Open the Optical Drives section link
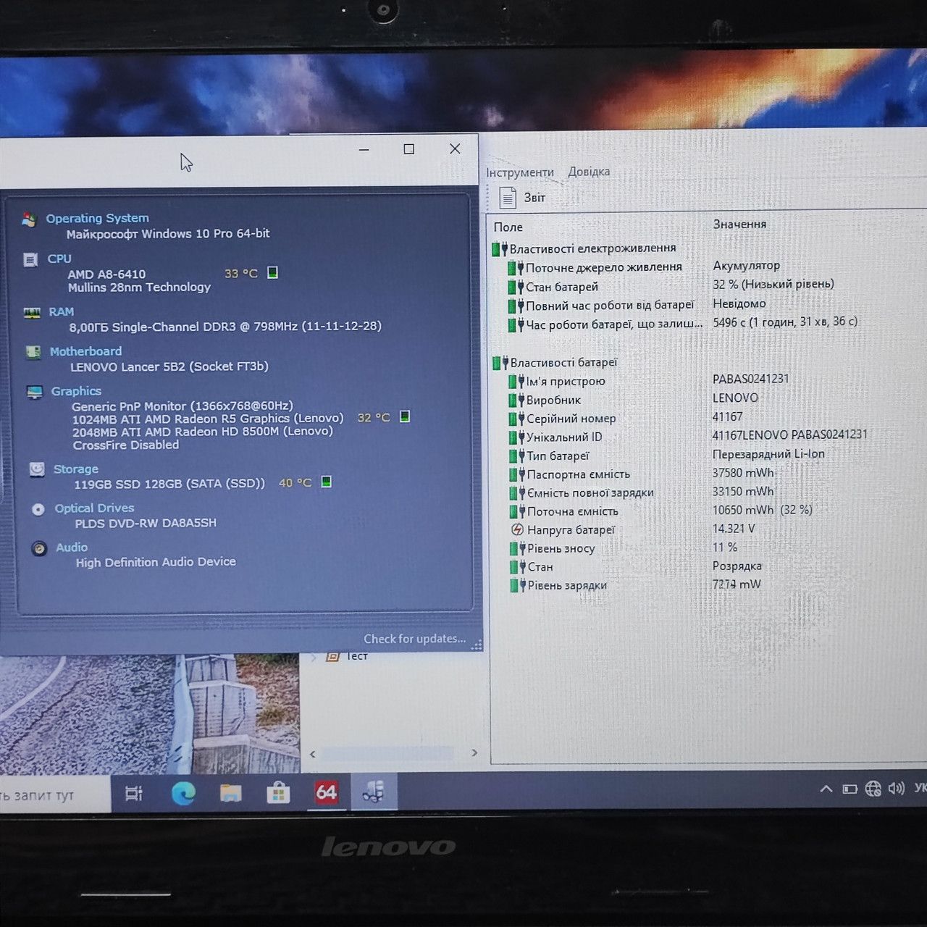The height and width of the screenshot is (927, 927). [94, 508]
